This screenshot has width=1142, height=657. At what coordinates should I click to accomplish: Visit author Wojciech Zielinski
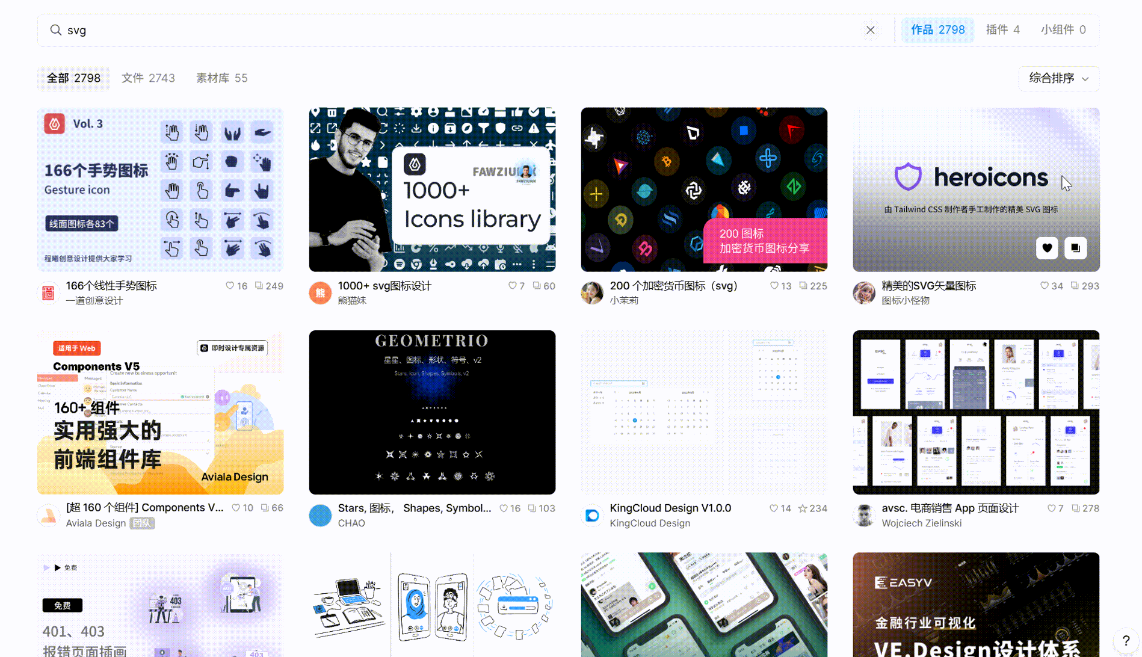921,523
